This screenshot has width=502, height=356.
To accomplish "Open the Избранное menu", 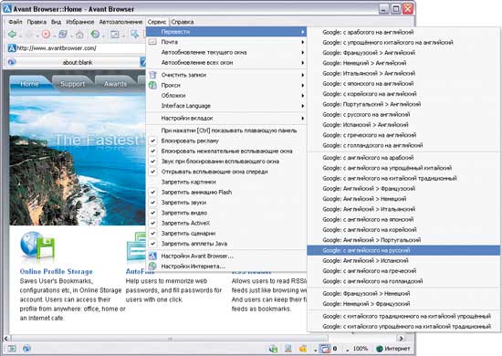I will [x=80, y=22].
